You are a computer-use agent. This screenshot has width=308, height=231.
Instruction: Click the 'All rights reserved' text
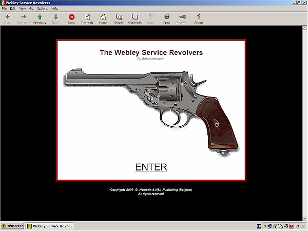(x=151, y=194)
